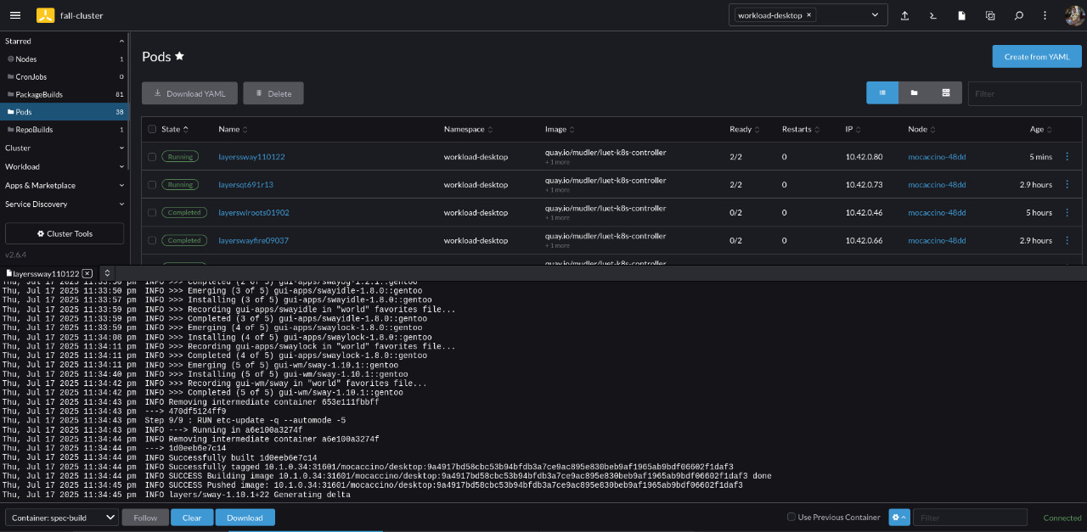The width and height of the screenshot is (1087, 532).
Task: Click the Import YAML upload icon
Action: (904, 15)
